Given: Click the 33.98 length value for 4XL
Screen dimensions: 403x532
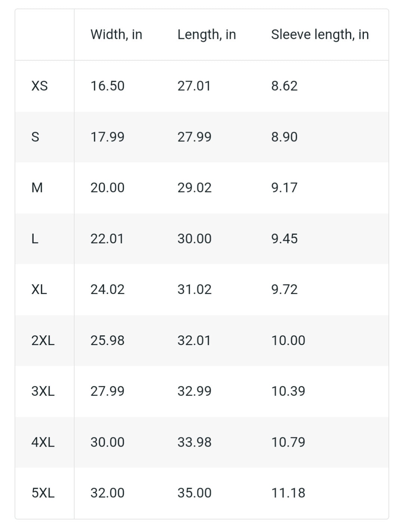Looking at the screenshot, I should [x=195, y=442].
